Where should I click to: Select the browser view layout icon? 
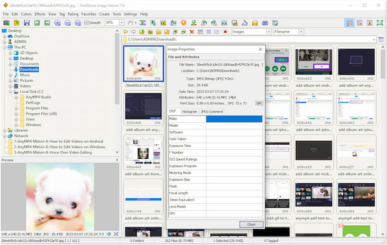click(x=350, y=23)
